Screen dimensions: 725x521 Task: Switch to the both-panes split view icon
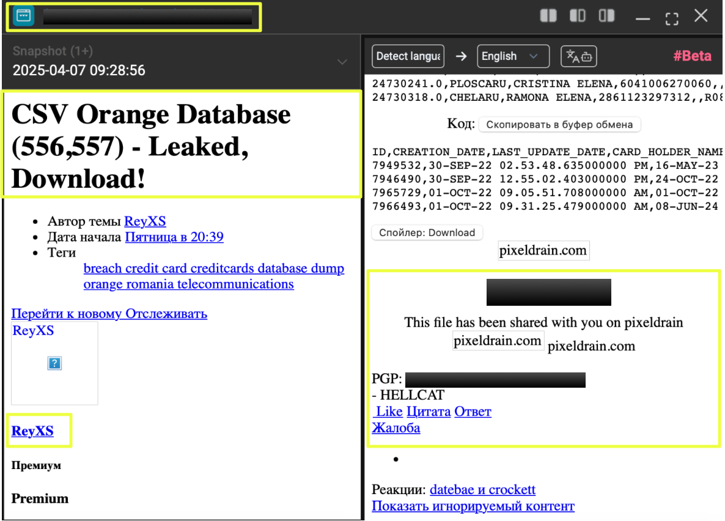[x=548, y=16]
